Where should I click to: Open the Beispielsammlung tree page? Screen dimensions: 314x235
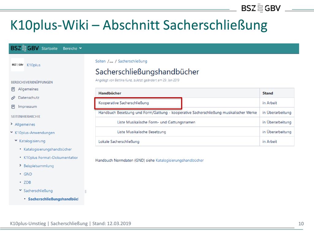(x=39, y=166)
